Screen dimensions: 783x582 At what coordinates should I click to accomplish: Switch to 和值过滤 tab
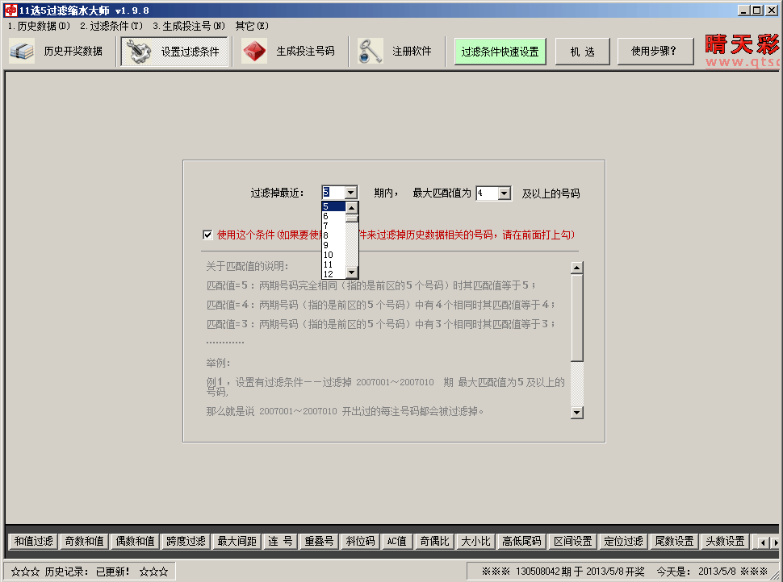(x=33, y=541)
